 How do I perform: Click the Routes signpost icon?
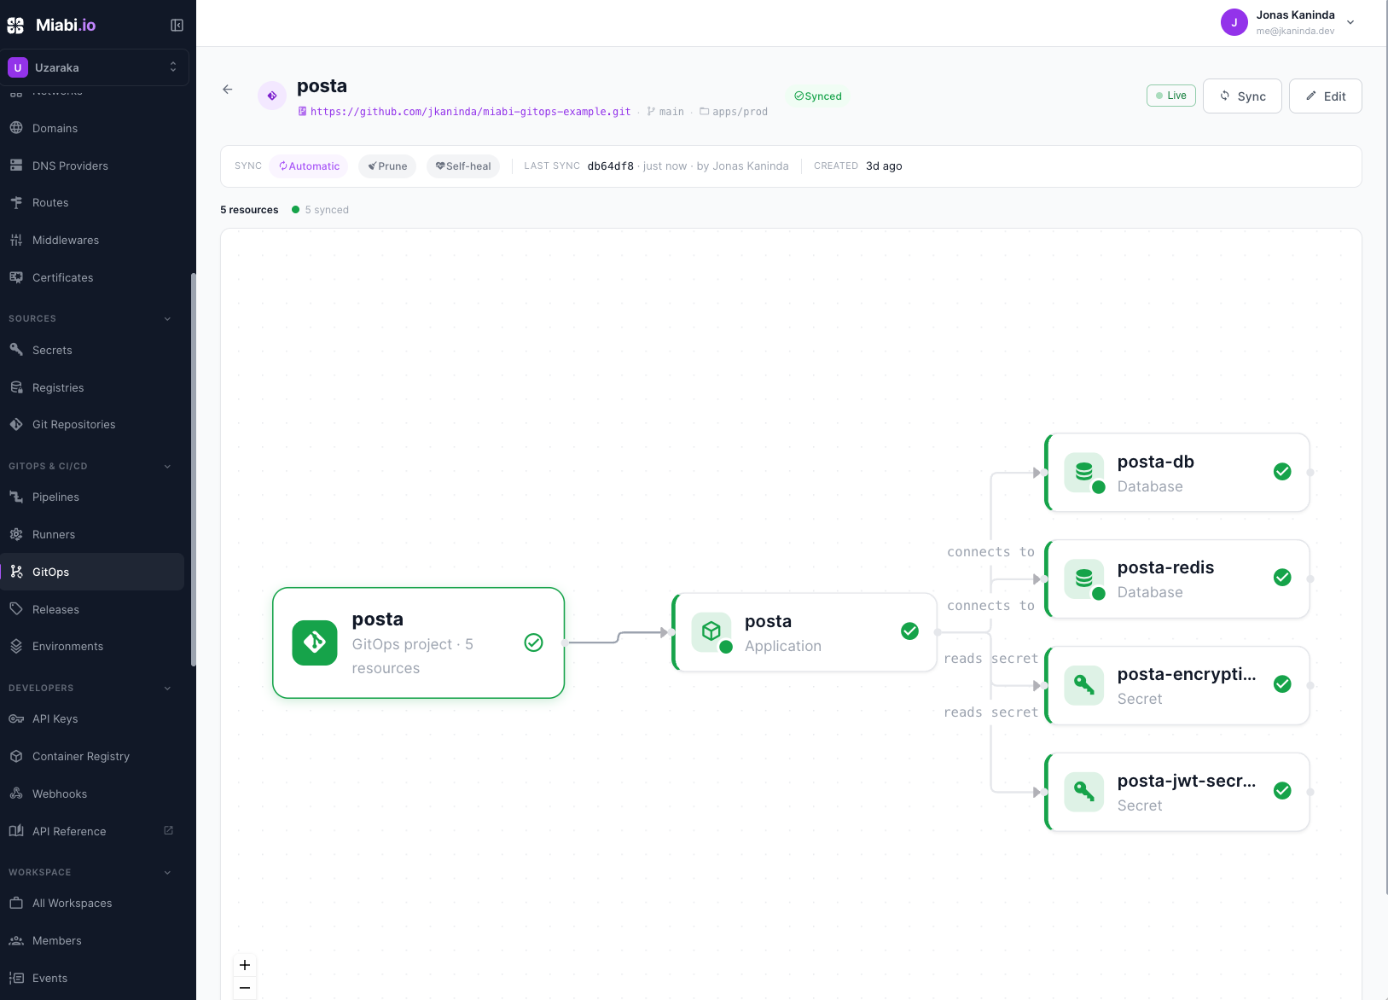(x=16, y=202)
